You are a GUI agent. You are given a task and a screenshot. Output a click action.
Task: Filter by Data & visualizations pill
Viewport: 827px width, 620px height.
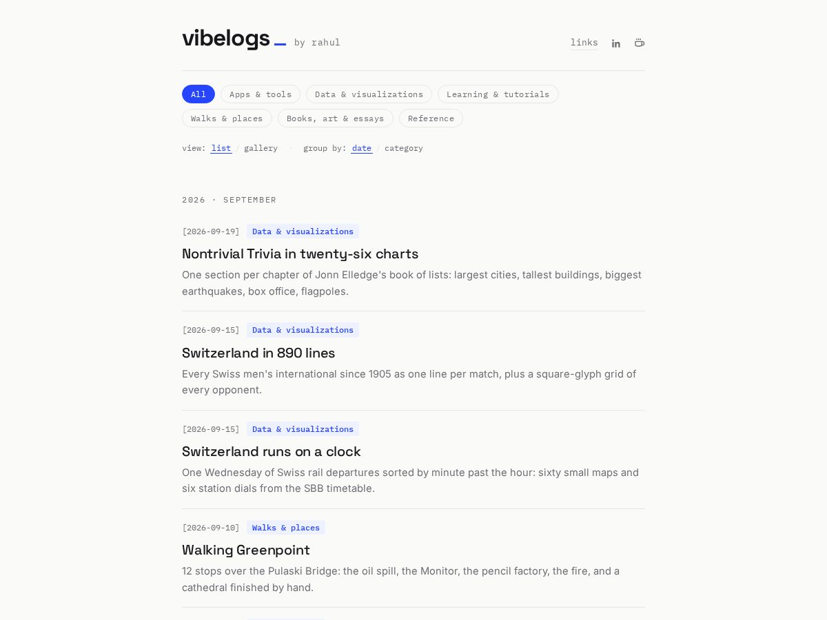(369, 94)
